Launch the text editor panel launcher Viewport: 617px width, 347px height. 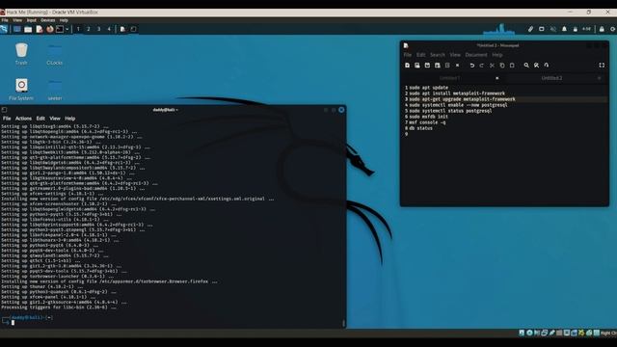click(x=39, y=29)
